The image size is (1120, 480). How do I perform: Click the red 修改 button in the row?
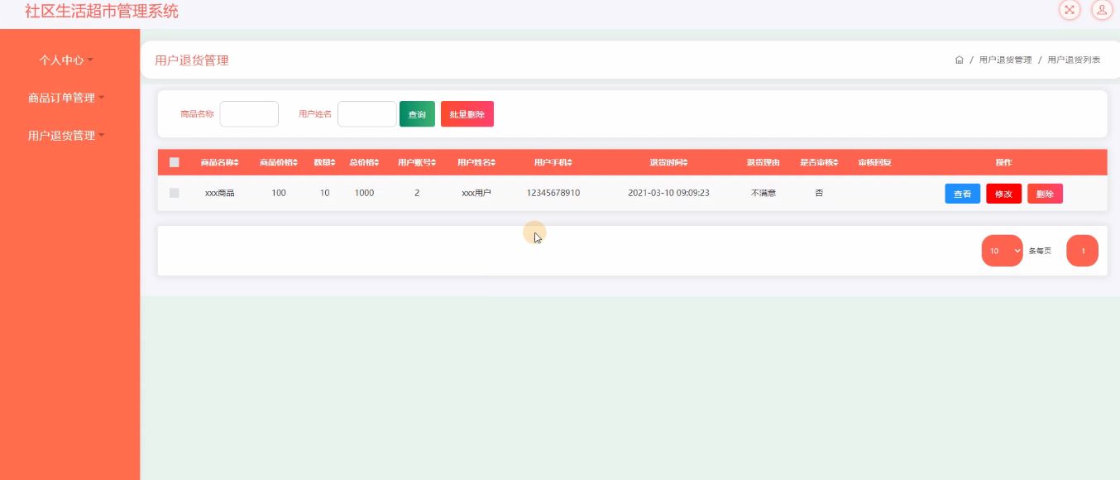point(1003,194)
